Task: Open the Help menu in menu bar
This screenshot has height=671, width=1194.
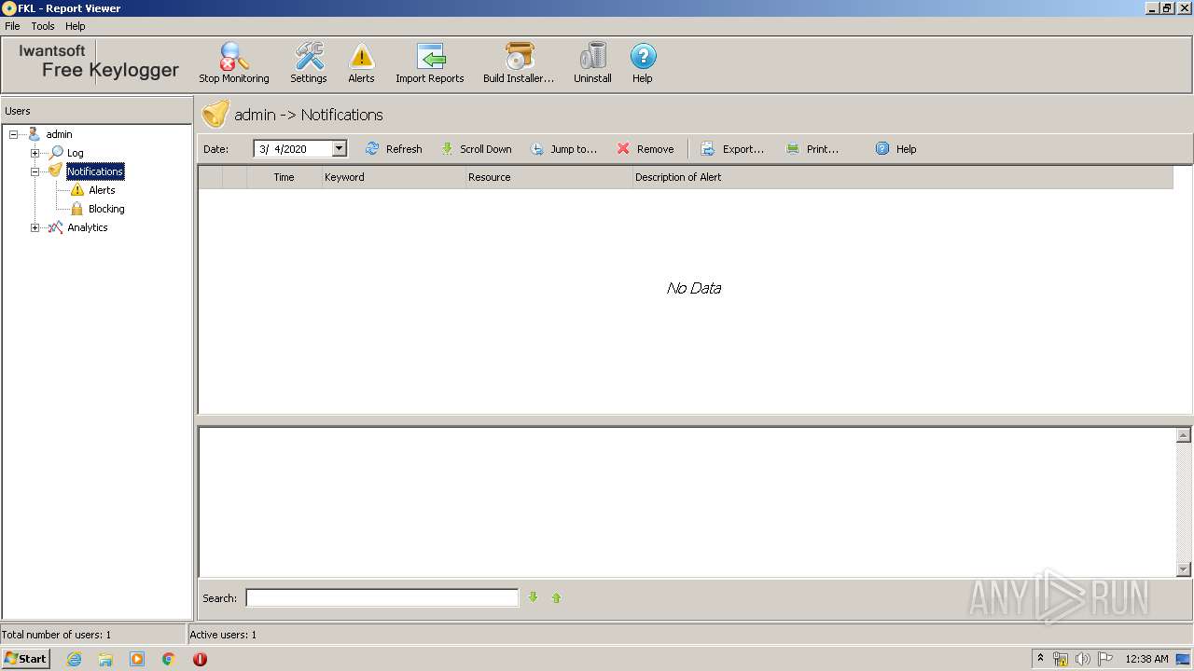Action: click(76, 26)
